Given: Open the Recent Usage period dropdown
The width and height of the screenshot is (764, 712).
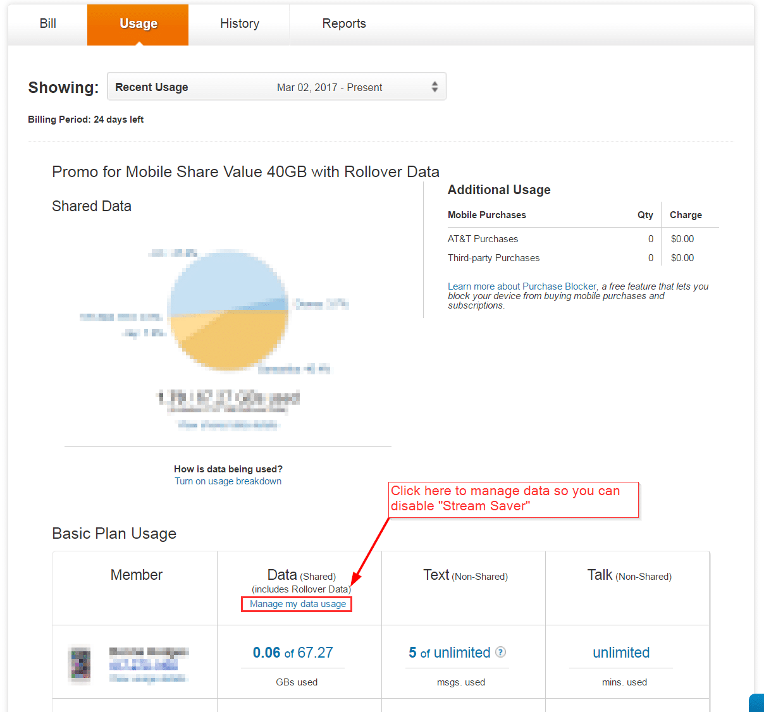Looking at the screenshot, I should [x=276, y=87].
